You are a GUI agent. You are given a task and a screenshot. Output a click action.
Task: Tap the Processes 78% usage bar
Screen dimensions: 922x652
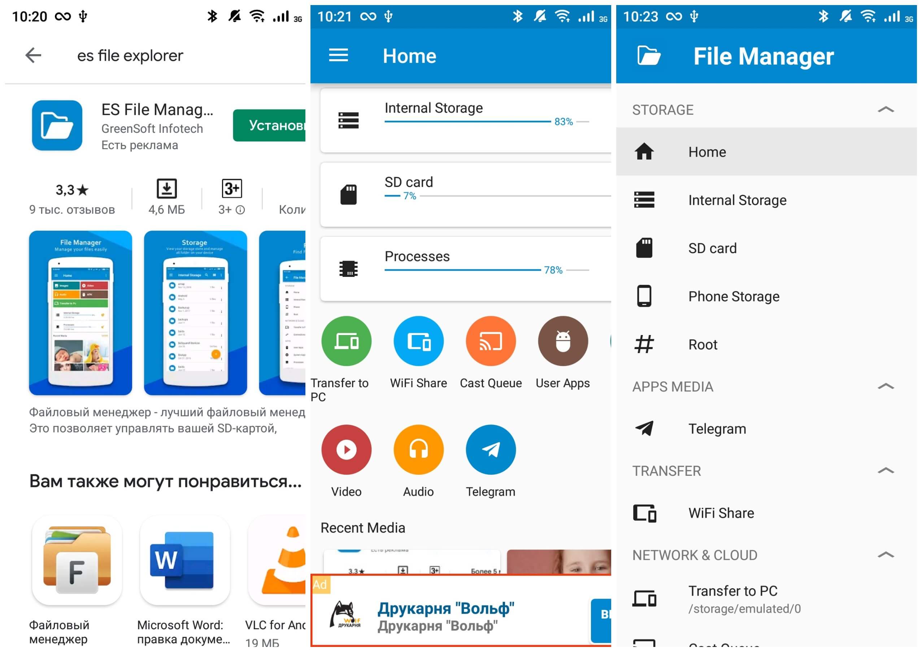coord(487,270)
